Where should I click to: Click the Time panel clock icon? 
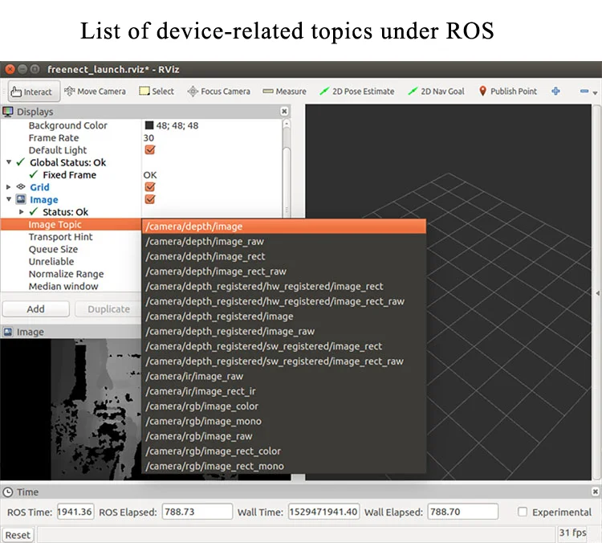(8, 492)
